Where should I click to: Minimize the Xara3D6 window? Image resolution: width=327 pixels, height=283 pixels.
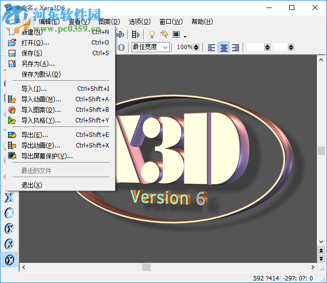click(269, 8)
